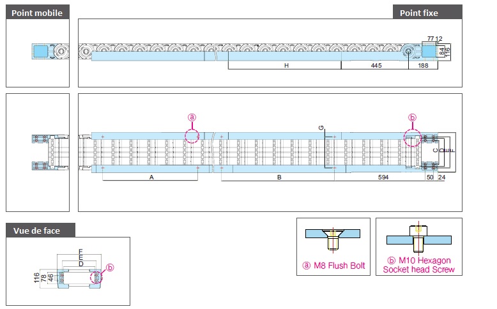497x309 pixels.
Task: Select the Point mobile header tab
Action: pyautogui.click(x=37, y=13)
